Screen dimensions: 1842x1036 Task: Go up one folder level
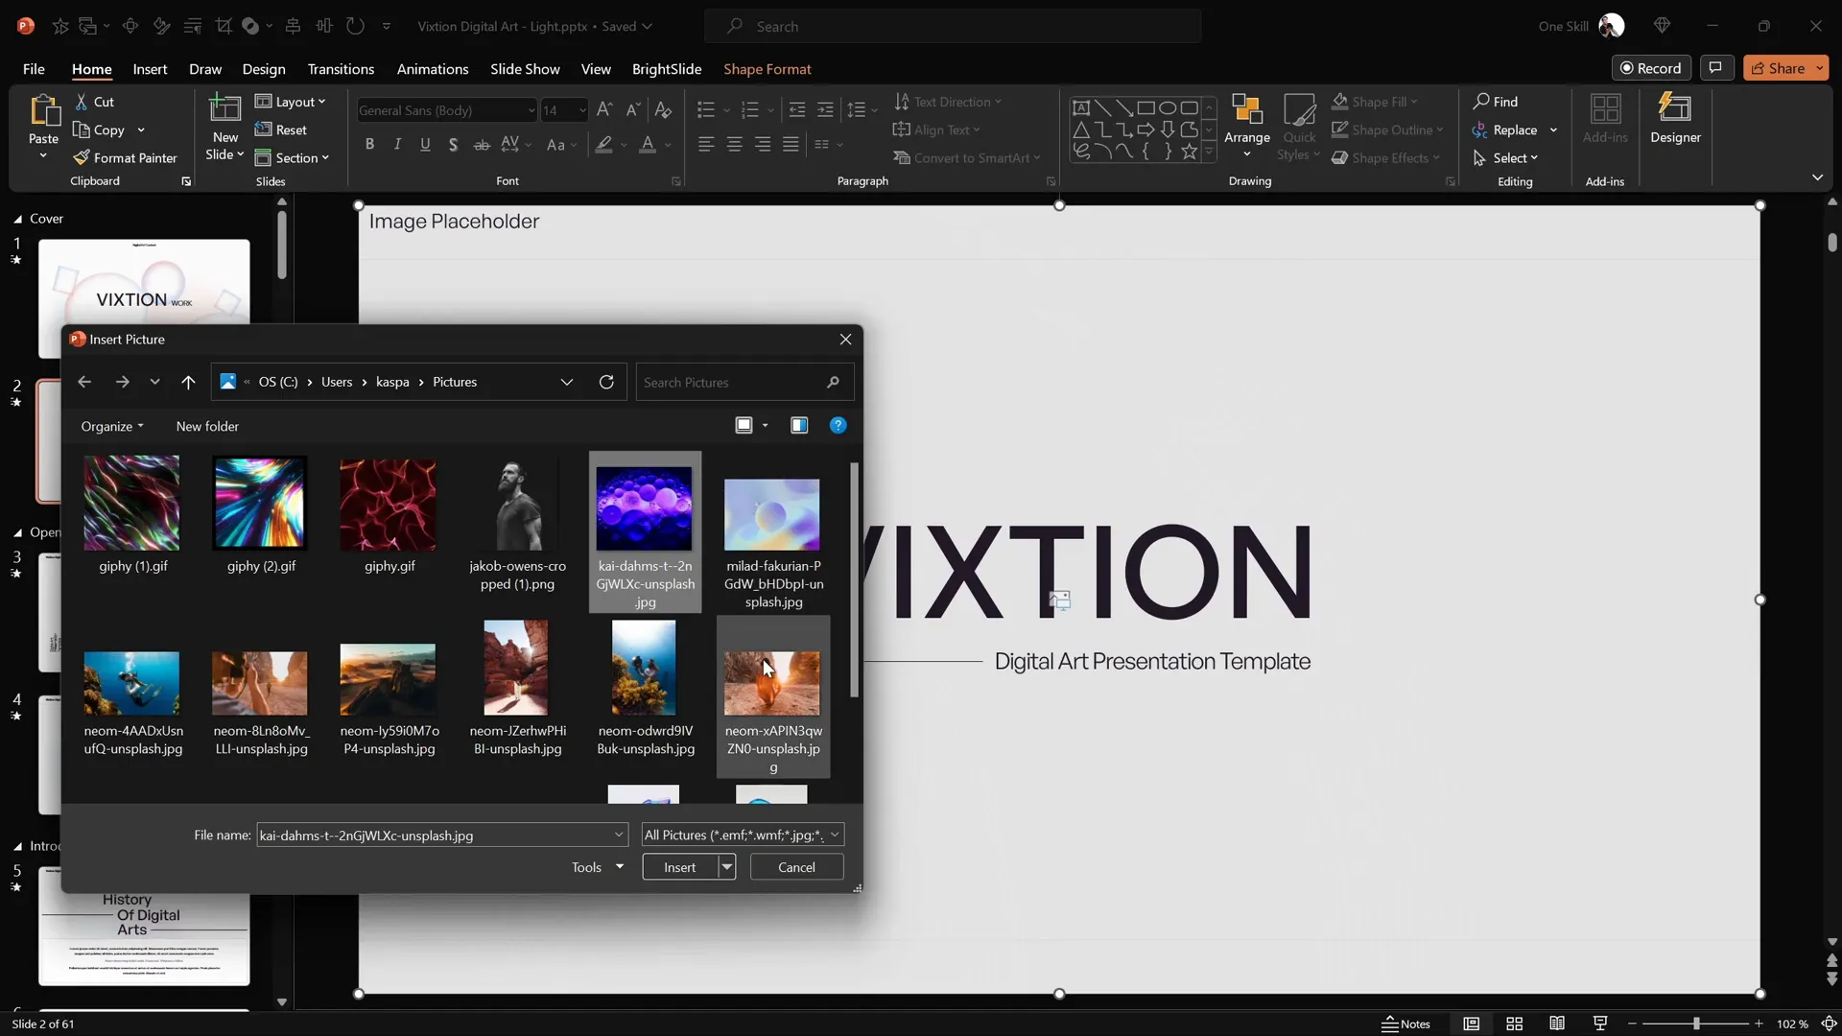[188, 382]
